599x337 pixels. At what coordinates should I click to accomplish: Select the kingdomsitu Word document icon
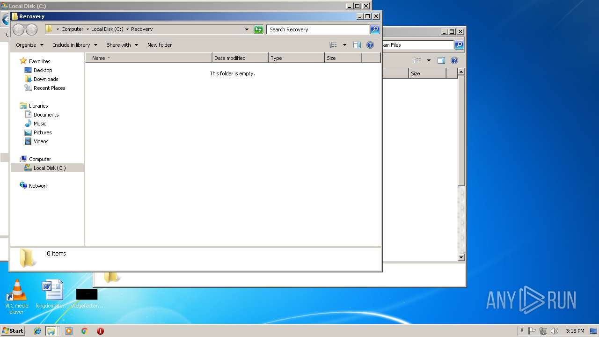52,295
